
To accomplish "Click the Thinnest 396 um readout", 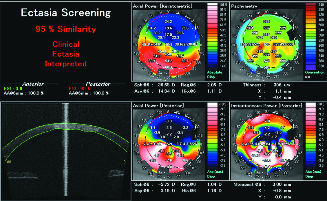I will [266, 85].
